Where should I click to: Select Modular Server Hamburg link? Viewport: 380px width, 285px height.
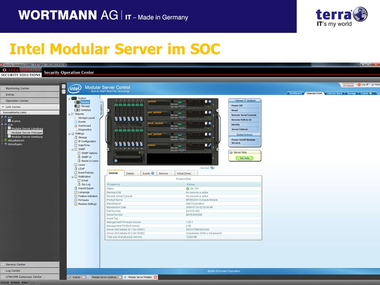pyautogui.click(x=25, y=137)
